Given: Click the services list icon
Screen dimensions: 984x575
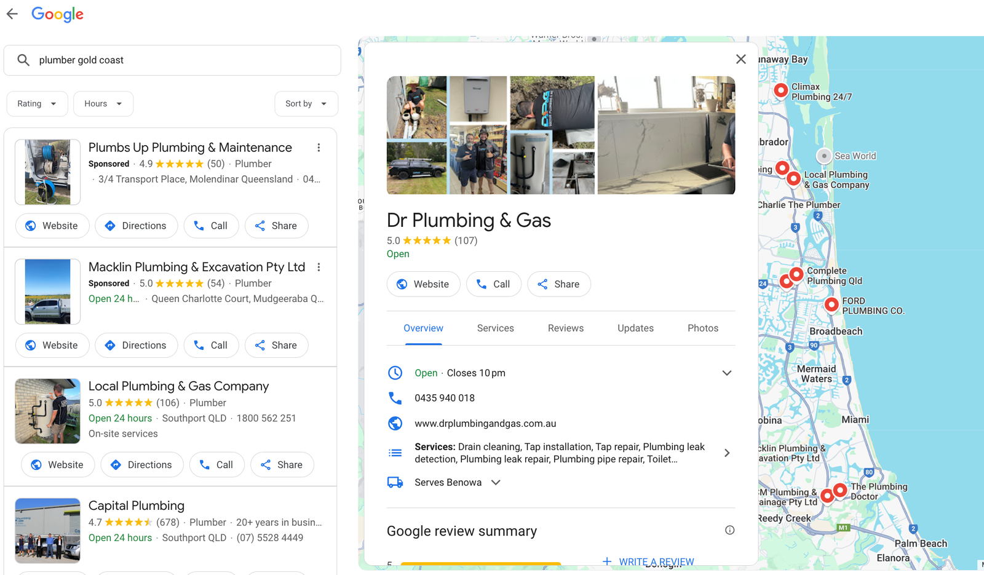Looking at the screenshot, I should click(x=395, y=453).
